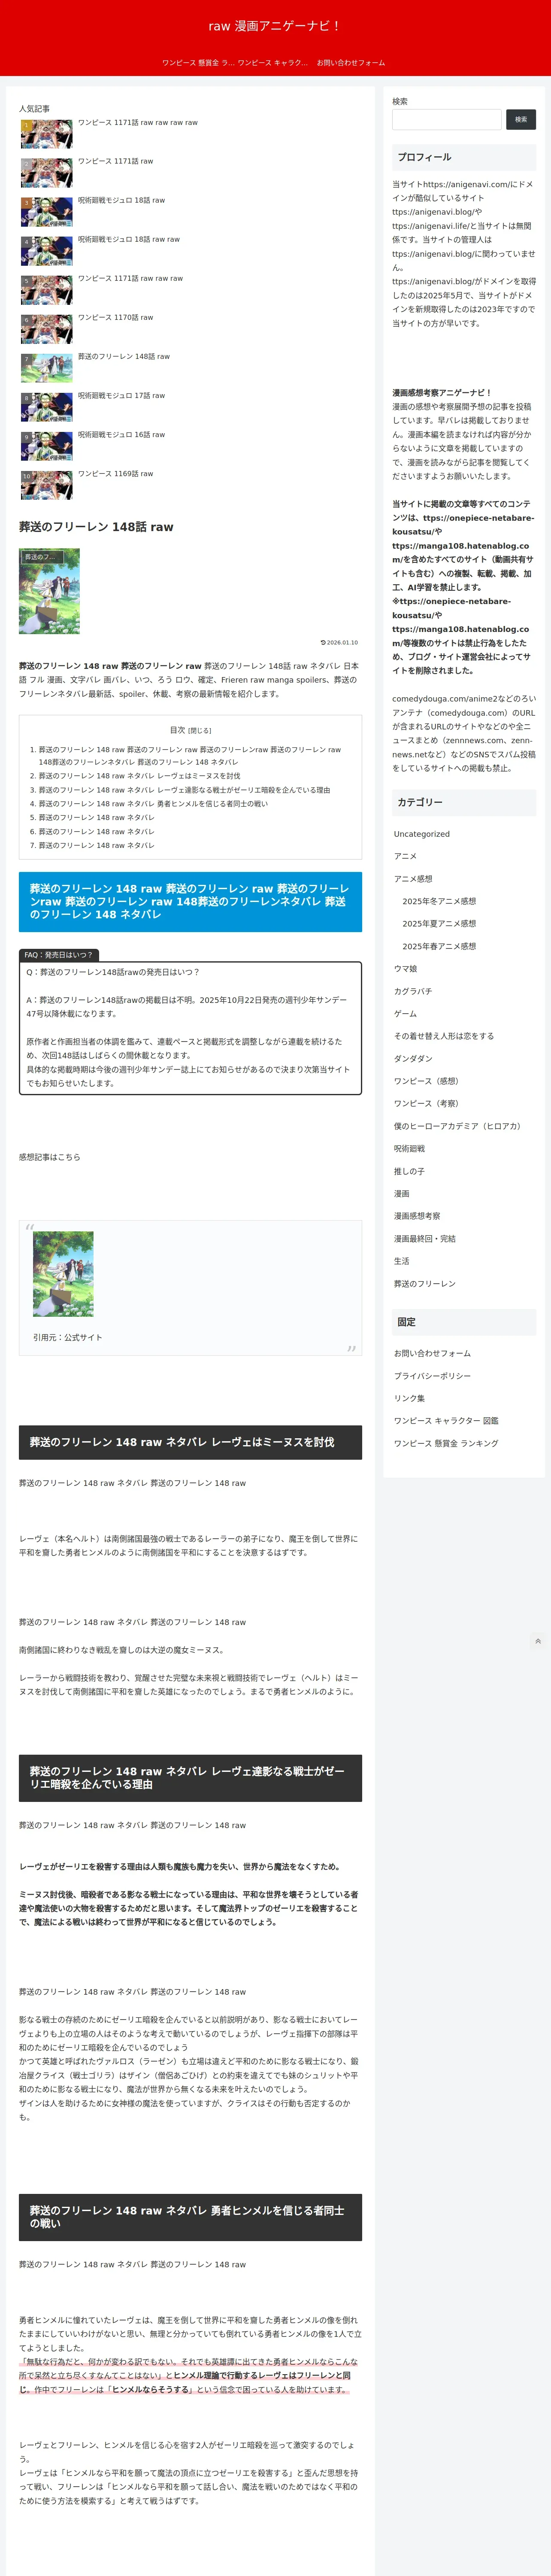Viewport: 551px width, 2576px height.
Task: Click the 人気記事 heading
Action: (x=34, y=109)
